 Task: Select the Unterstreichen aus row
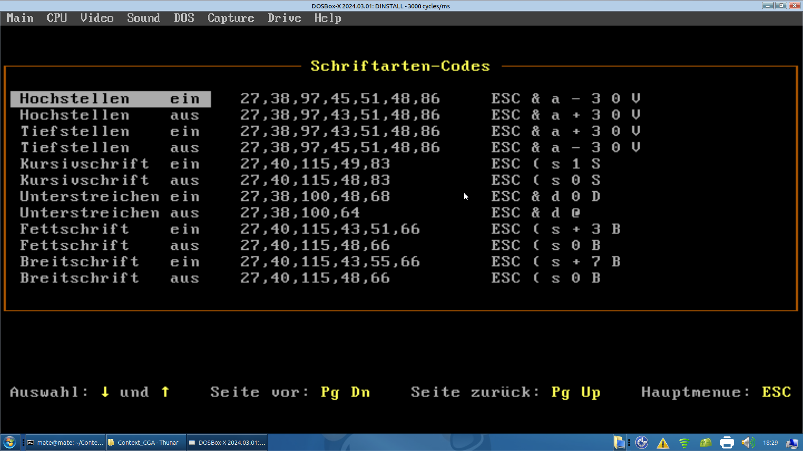(x=110, y=213)
